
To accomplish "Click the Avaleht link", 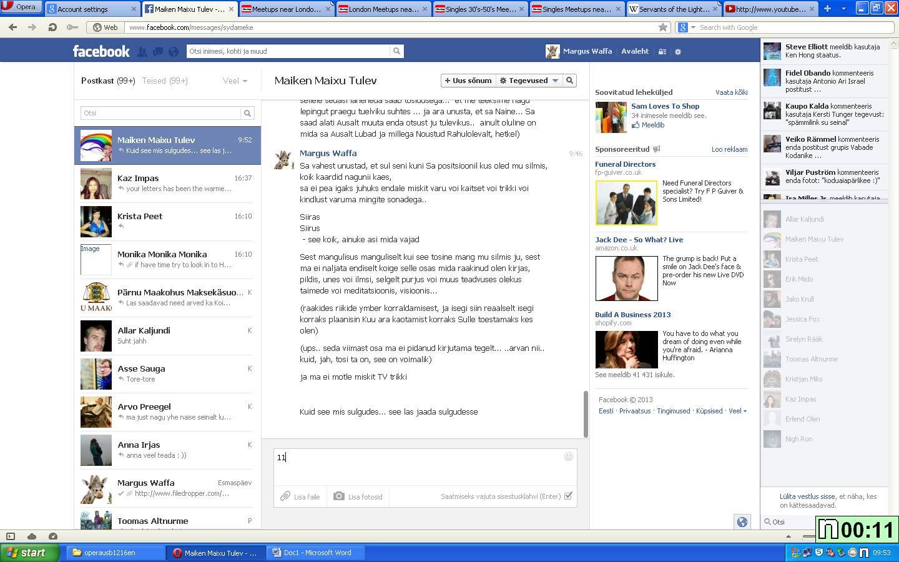I will click(x=635, y=51).
